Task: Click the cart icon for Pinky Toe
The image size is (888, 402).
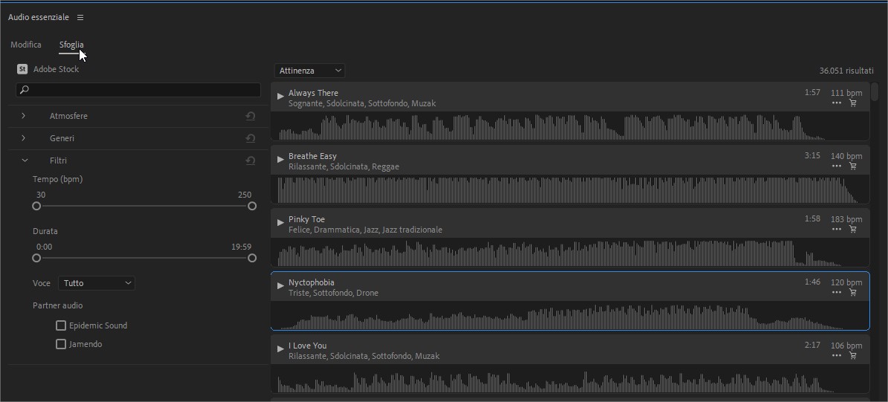Action: point(853,230)
